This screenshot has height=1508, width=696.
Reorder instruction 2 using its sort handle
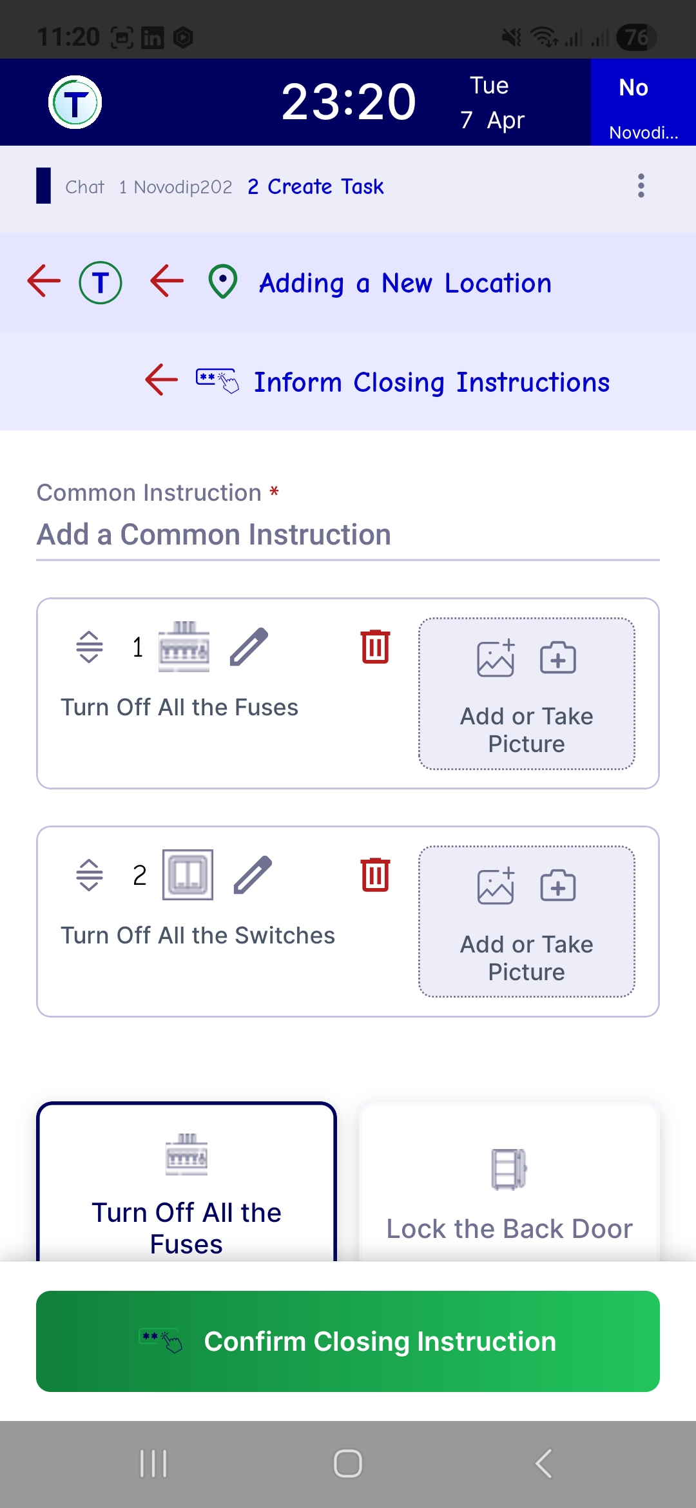point(90,875)
